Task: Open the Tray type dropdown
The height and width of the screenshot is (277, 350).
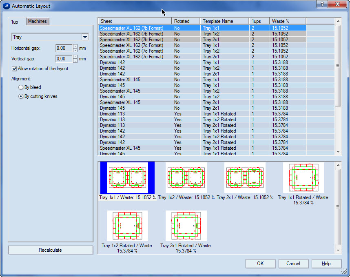Action: [x=84, y=37]
